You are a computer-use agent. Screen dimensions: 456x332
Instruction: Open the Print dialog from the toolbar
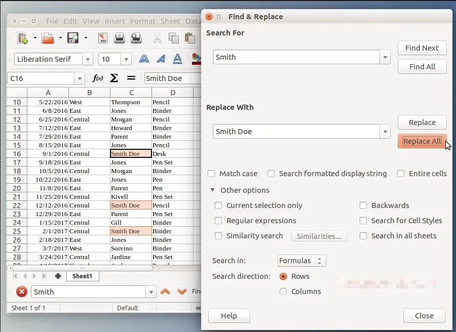[120, 38]
